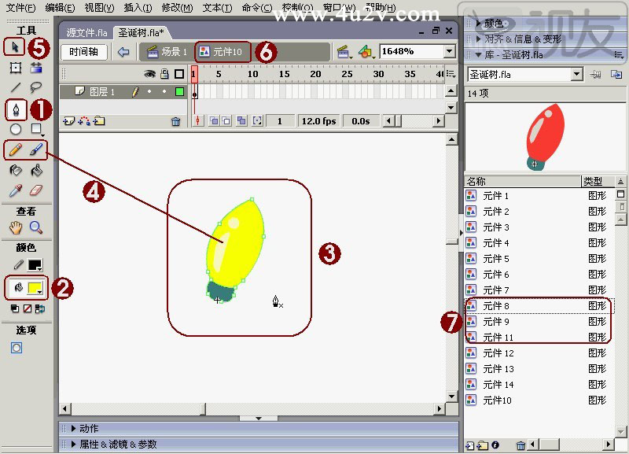Select the Ink Bottle tool

coord(16,170)
